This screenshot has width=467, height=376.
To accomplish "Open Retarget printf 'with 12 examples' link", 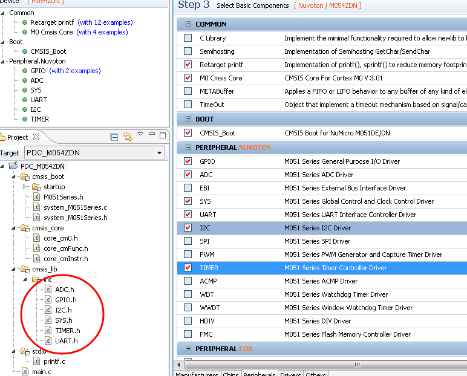I will coord(105,22).
